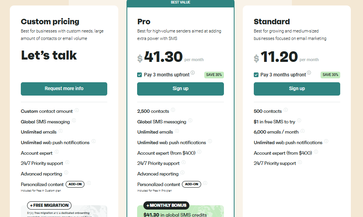Click info icon beside Pro Pay 3 months upfront
Image resolution: width=363 pixels, height=217 pixels.
tap(192, 73)
